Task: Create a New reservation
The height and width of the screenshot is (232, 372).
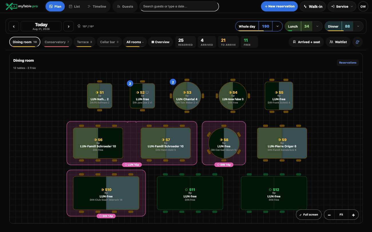Action: 279,6
